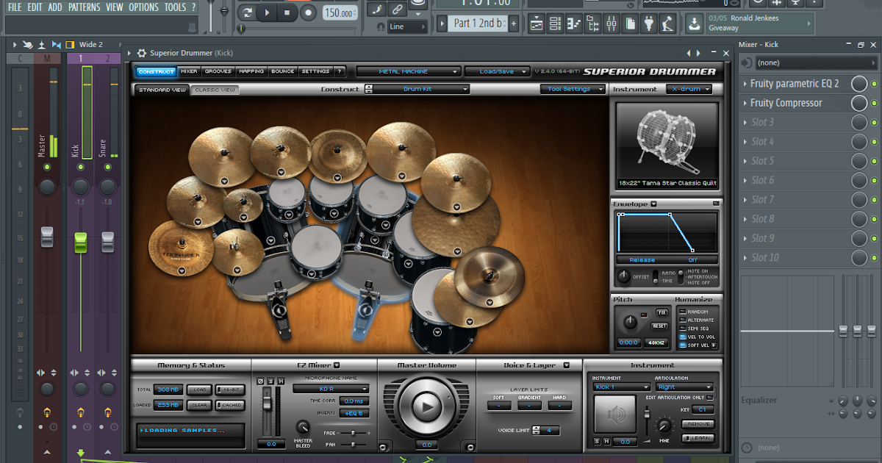Disable Vel to Vol humanize option
882x463 pixels.
pos(683,337)
